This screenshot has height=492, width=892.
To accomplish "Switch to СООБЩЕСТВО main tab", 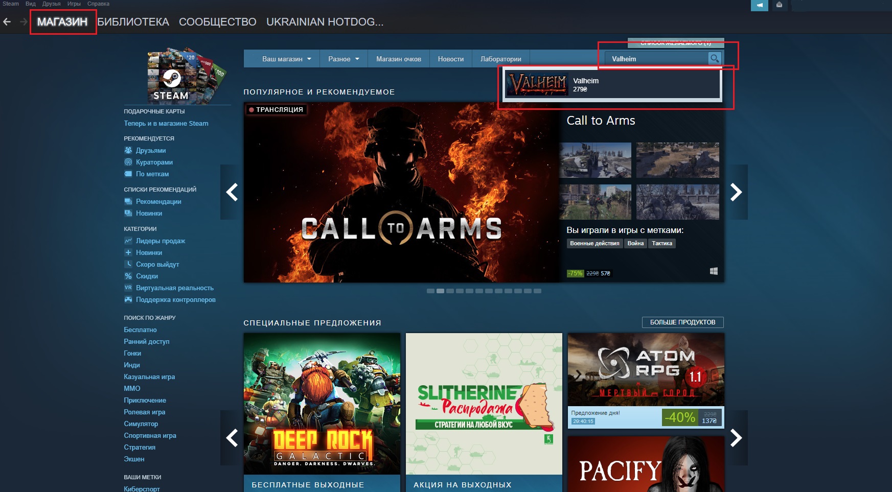I will [x=218, y=22].
